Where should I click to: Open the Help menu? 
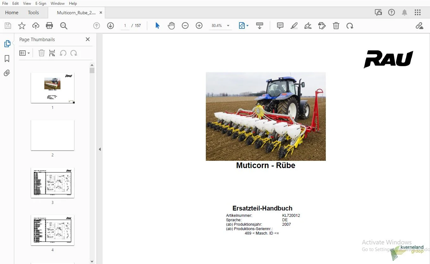tap(73, 3)
